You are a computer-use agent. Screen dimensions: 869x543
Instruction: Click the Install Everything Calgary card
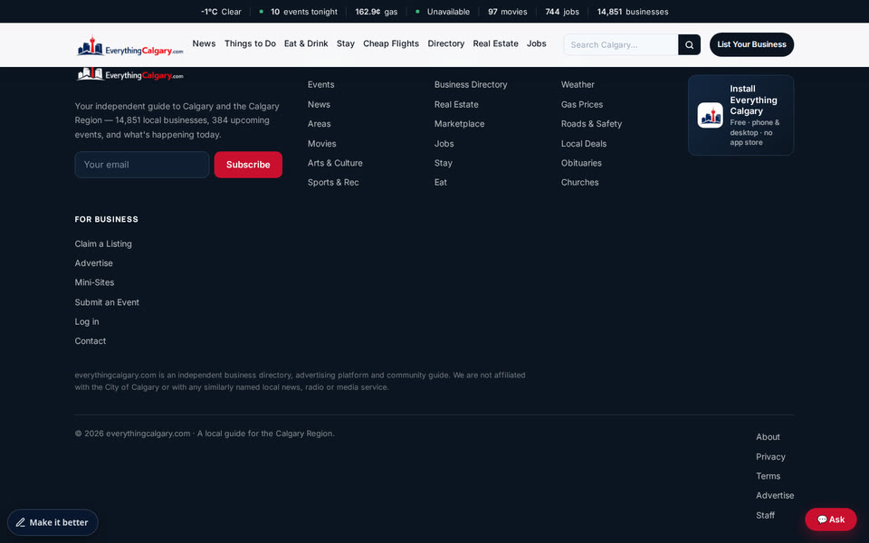740,115
